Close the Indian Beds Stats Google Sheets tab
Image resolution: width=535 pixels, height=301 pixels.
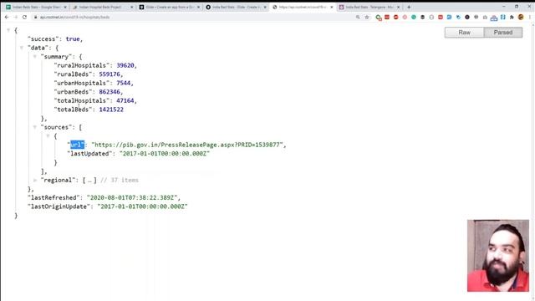(65, 7)
